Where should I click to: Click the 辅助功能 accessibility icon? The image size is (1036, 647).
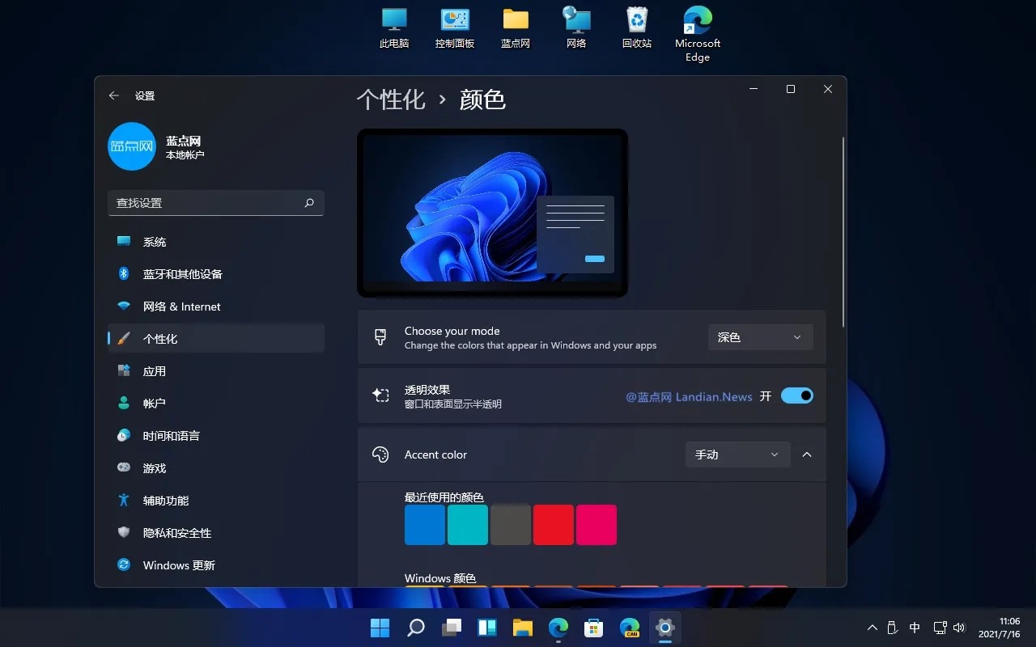124,501
